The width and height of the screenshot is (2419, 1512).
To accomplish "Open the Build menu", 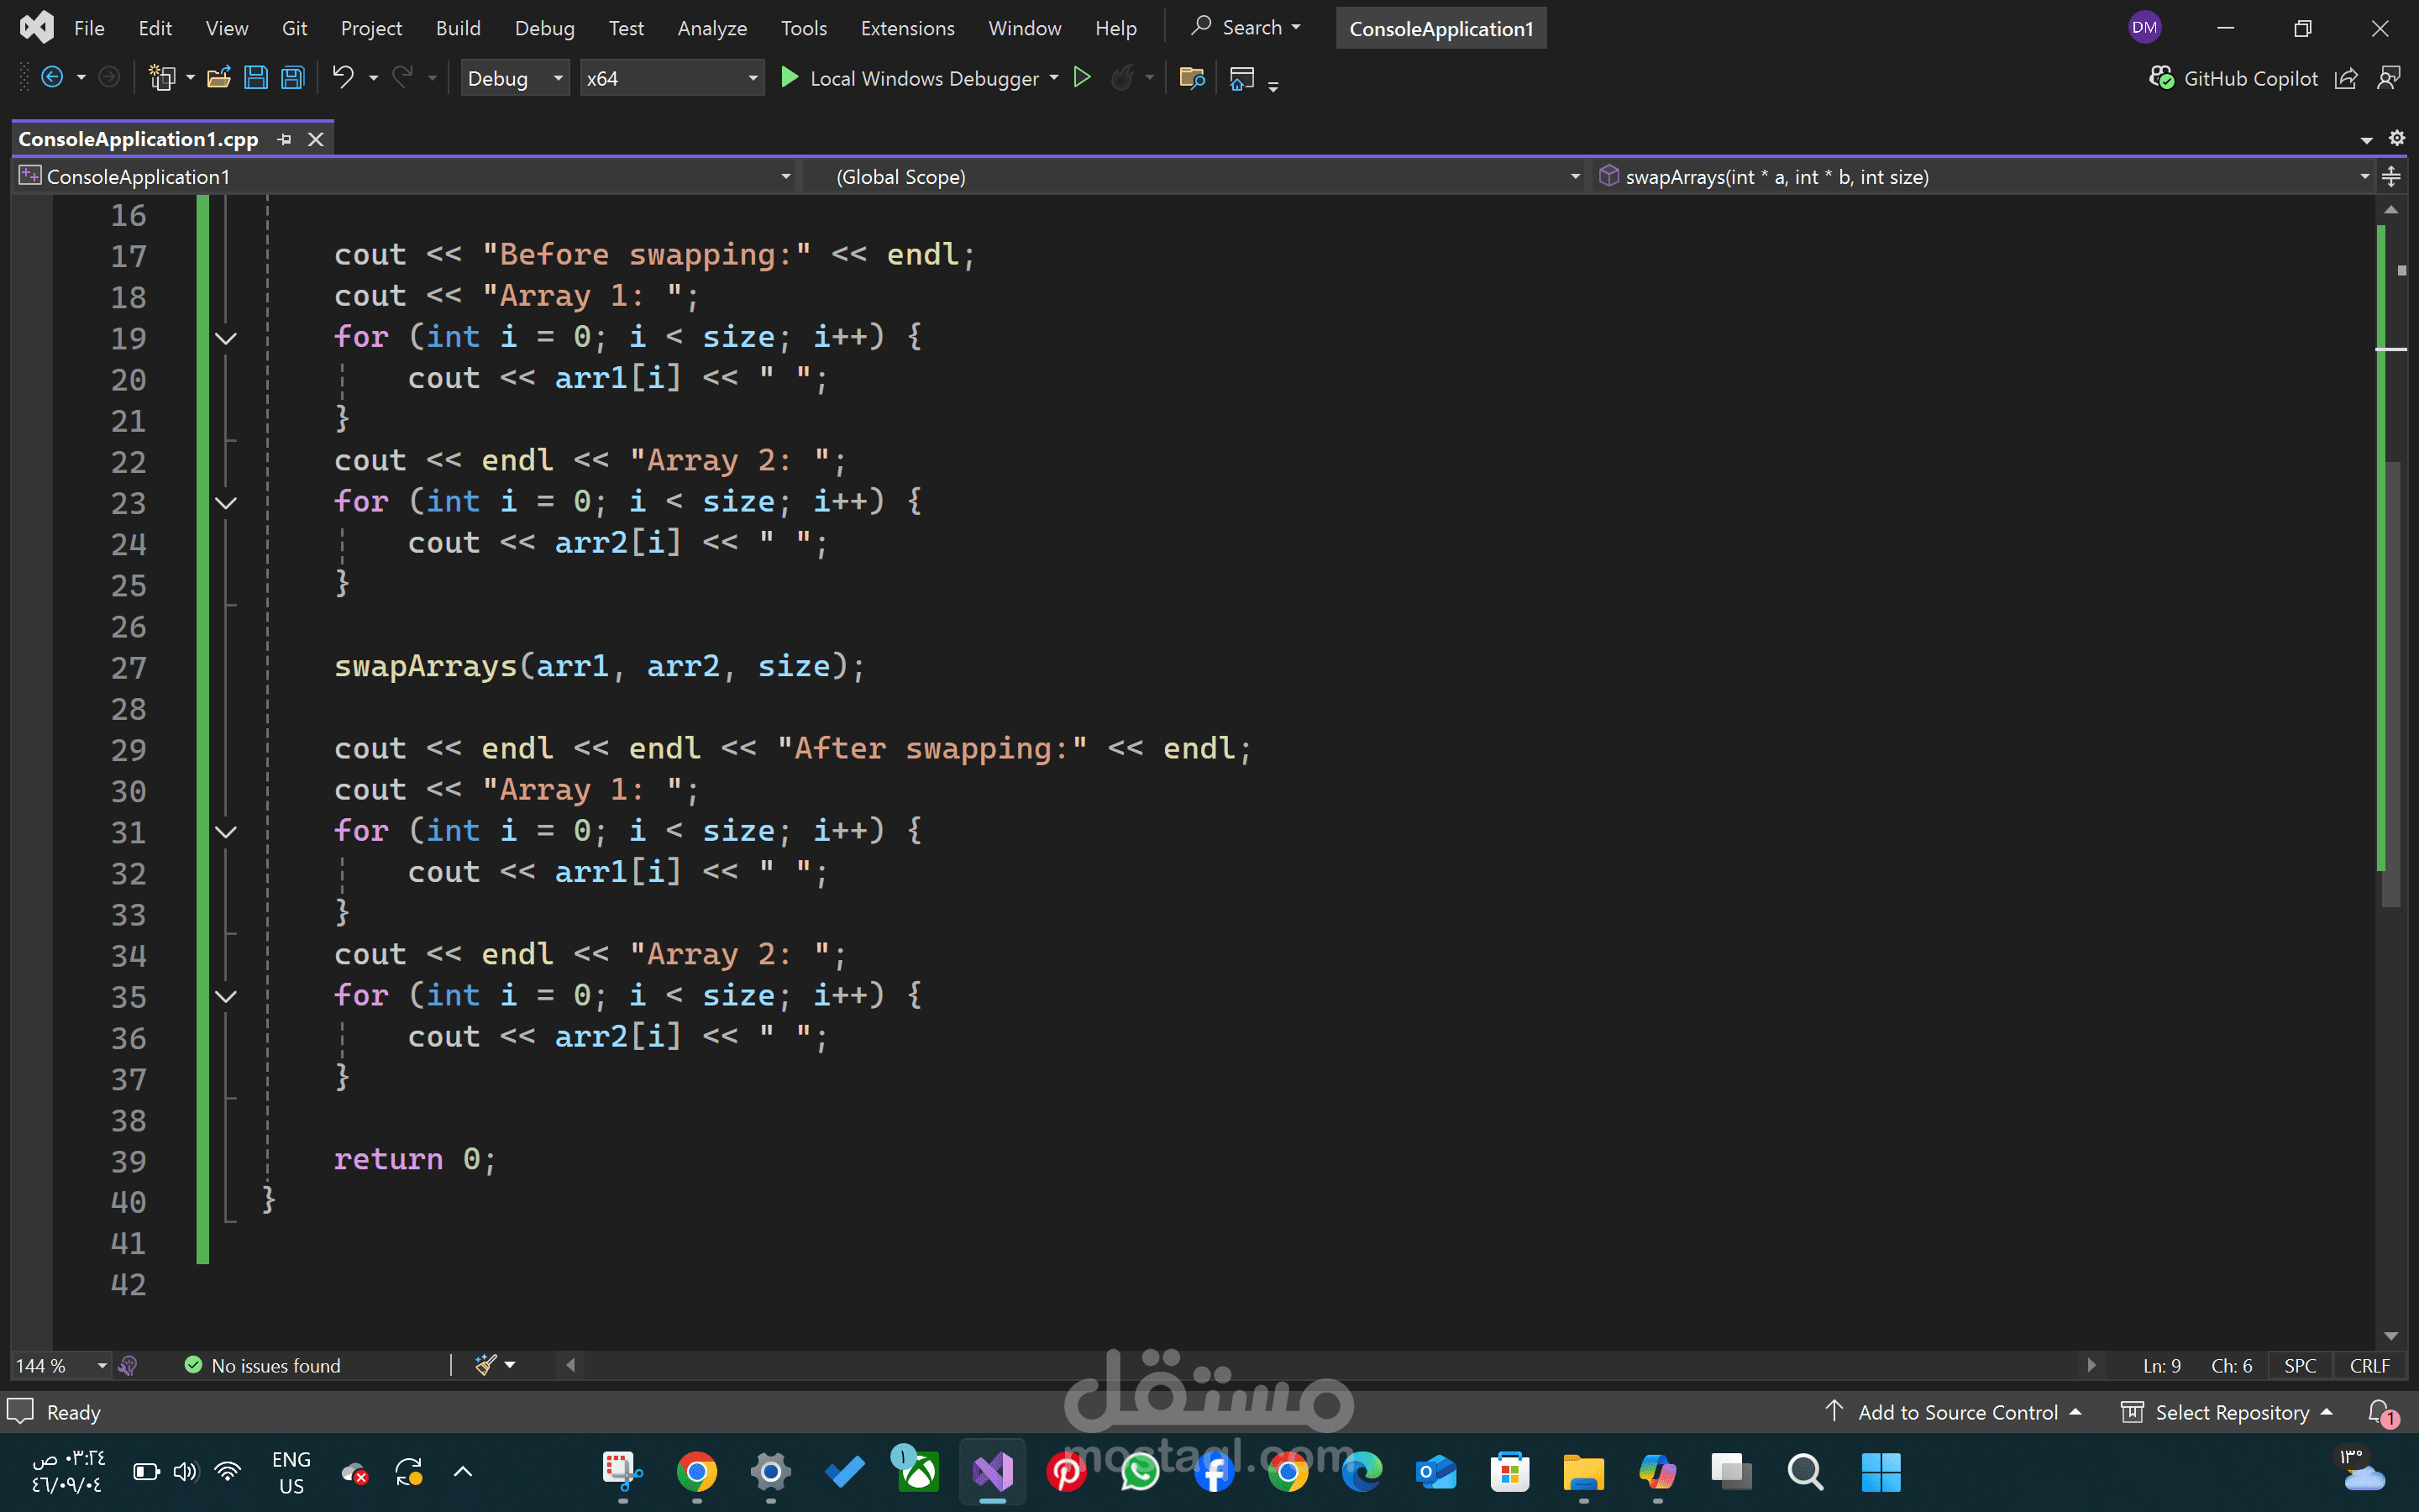I will [x=458, y=28].
